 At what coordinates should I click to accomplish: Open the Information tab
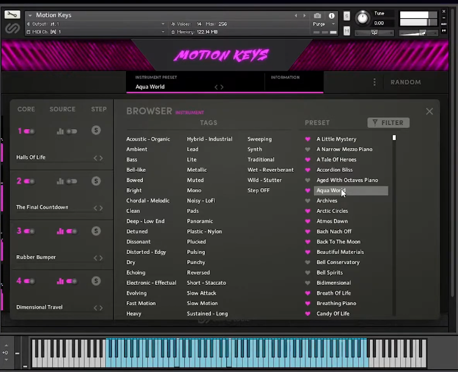click(x=285, y=77)
